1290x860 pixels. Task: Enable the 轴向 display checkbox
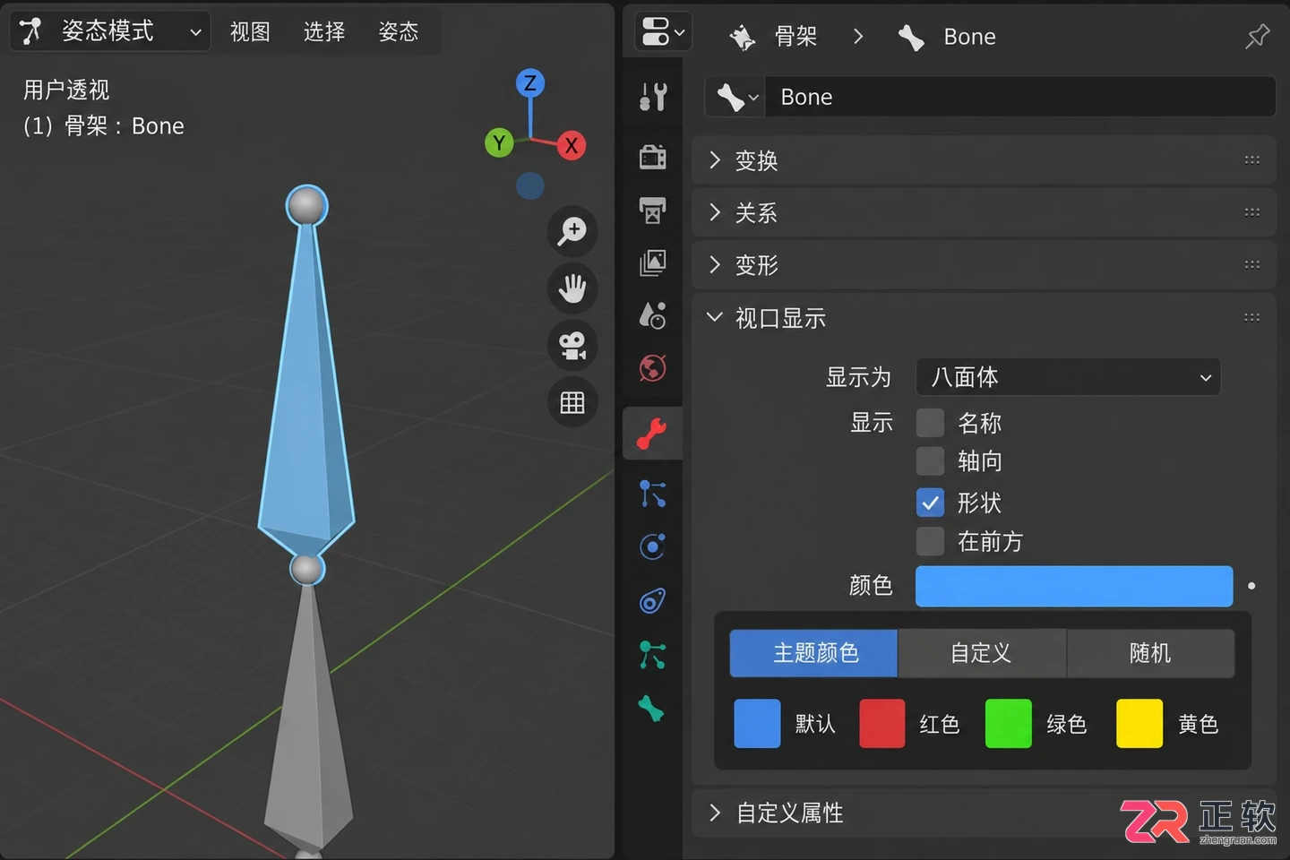[930, 461]
